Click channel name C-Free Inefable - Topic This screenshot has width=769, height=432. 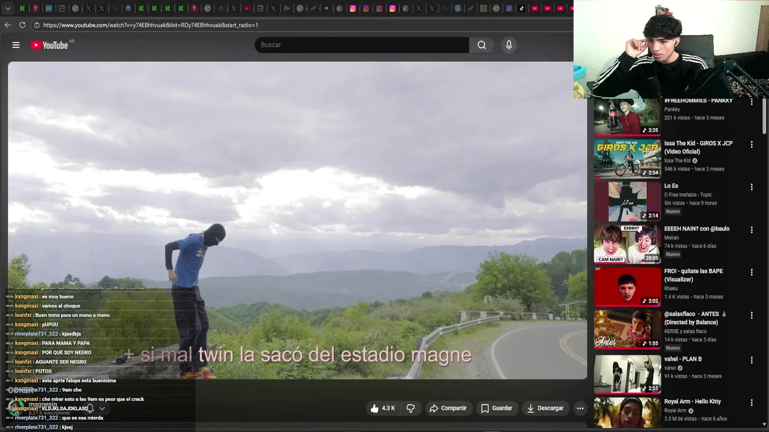pos(688,195)
